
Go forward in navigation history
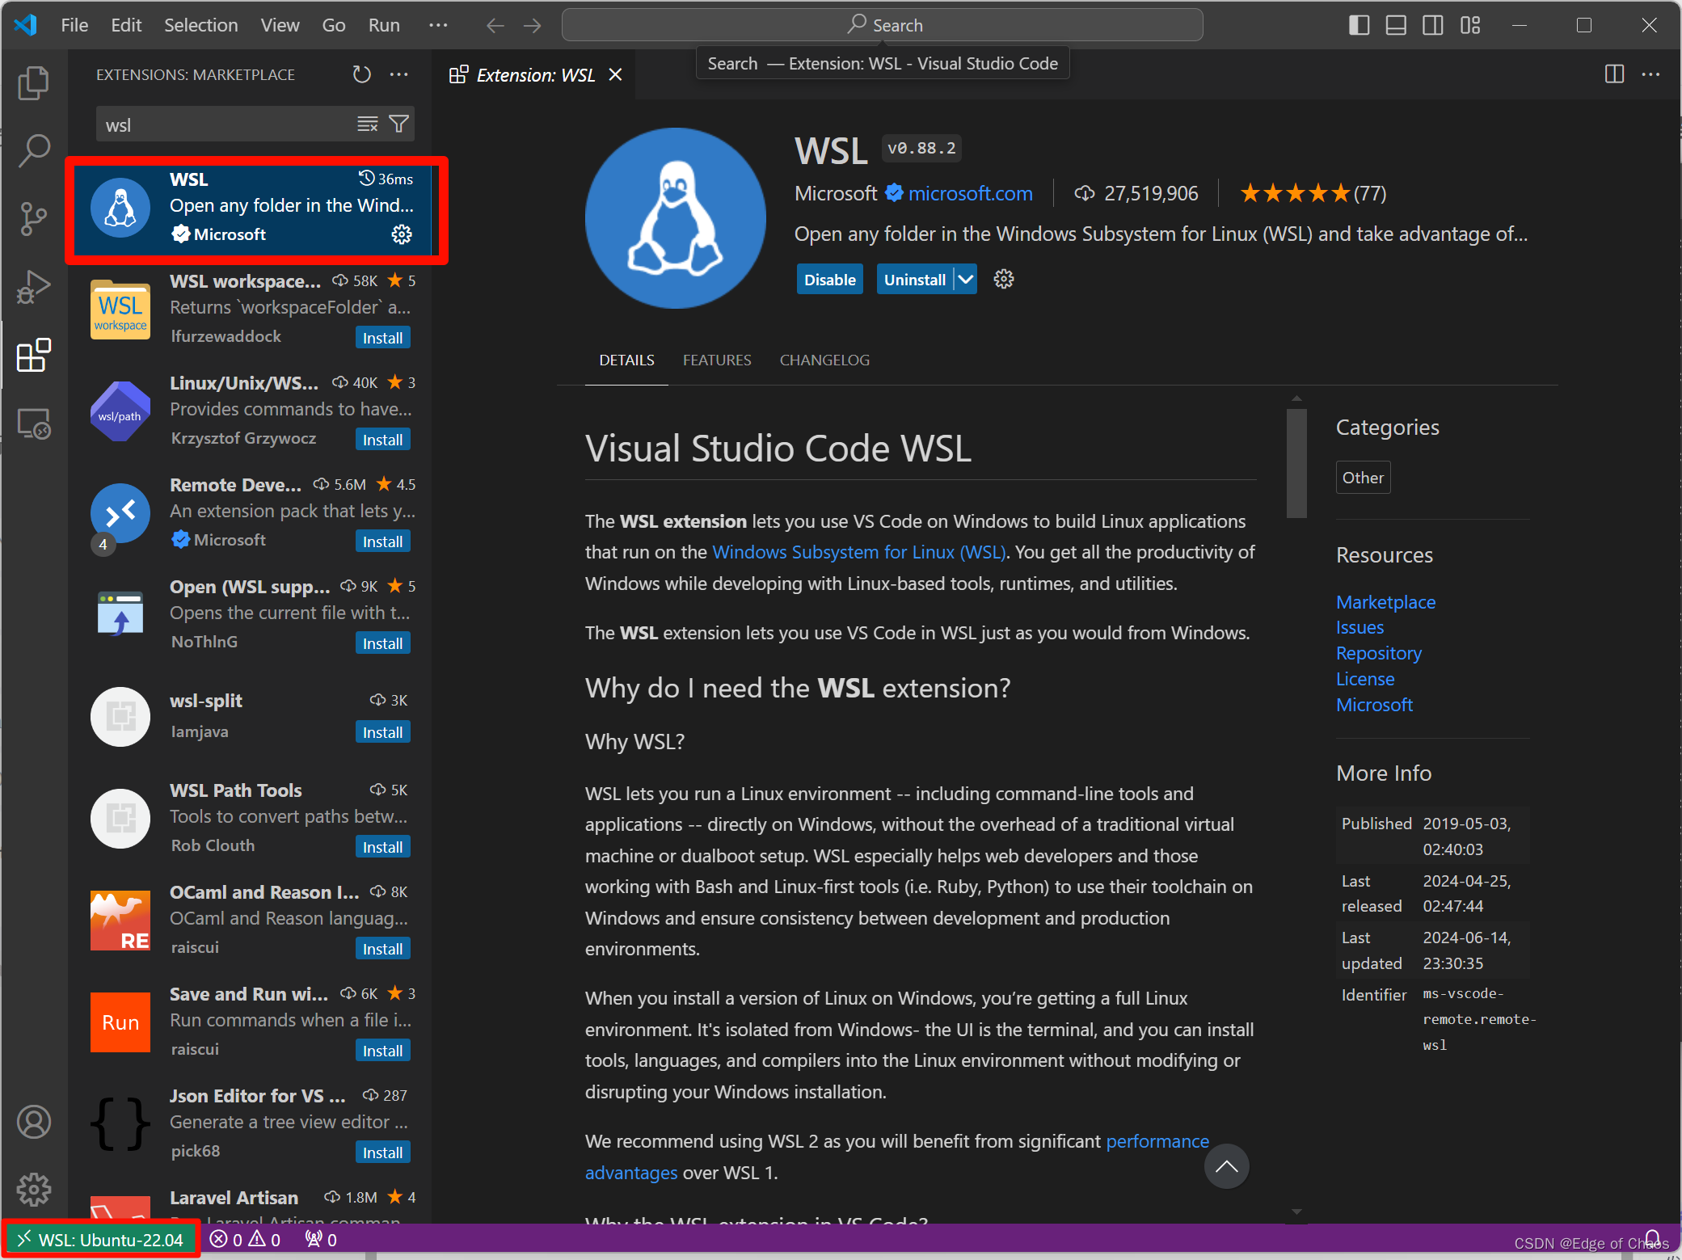532,25
